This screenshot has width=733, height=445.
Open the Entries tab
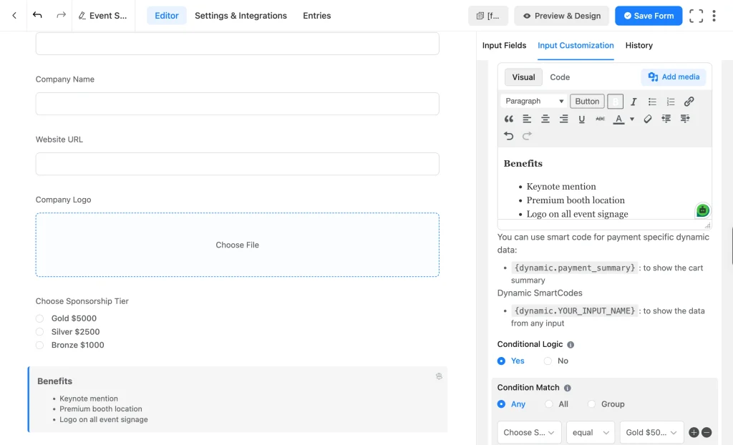[316, 16]
